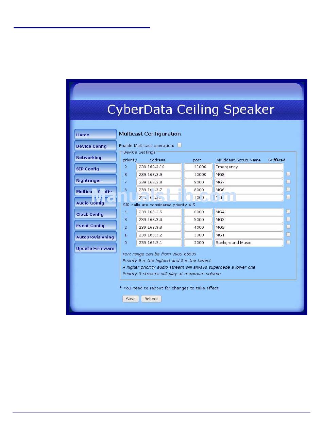Toggle Buffered for MG1 row

(x=288, y=234)
